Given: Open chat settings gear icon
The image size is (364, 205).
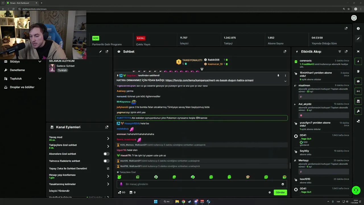Looking at the screenshot, I should pos(270,192).
